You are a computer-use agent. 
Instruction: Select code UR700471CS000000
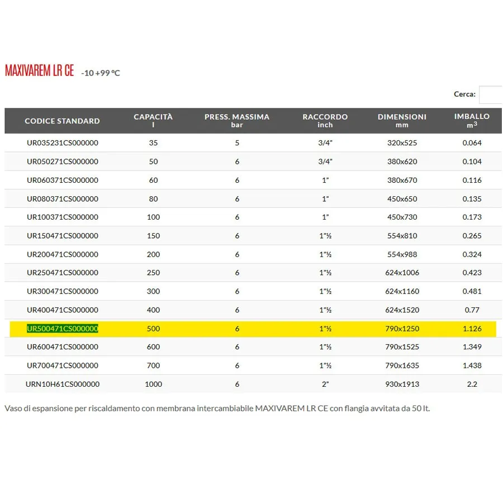(x=63, y=365)
